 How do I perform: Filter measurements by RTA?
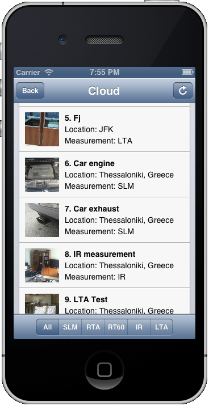tap(93, 327)
